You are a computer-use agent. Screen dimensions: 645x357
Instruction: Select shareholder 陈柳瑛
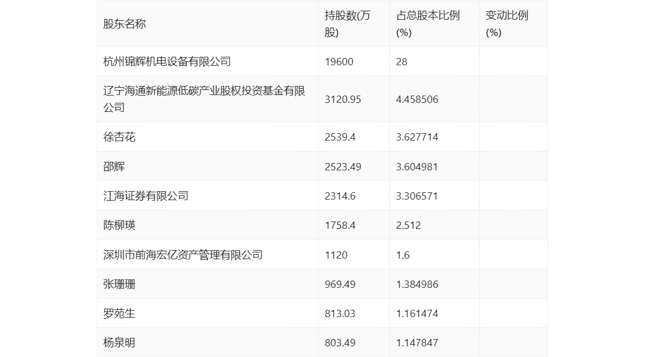[x=119, y=225]
